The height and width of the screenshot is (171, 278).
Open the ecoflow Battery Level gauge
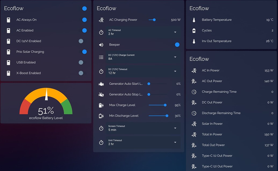tap(46, 103)
